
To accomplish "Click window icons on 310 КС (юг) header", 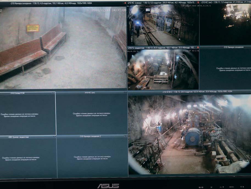I will [125, 93].
